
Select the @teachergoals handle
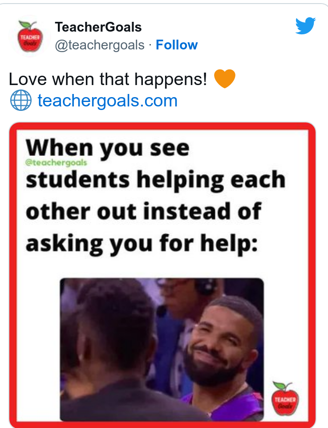[100, 45]
